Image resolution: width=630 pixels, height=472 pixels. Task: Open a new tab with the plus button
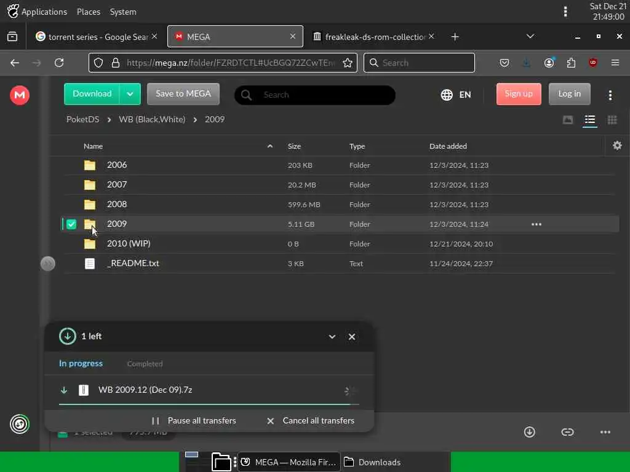pyautogui.click(x=455, y=36)
